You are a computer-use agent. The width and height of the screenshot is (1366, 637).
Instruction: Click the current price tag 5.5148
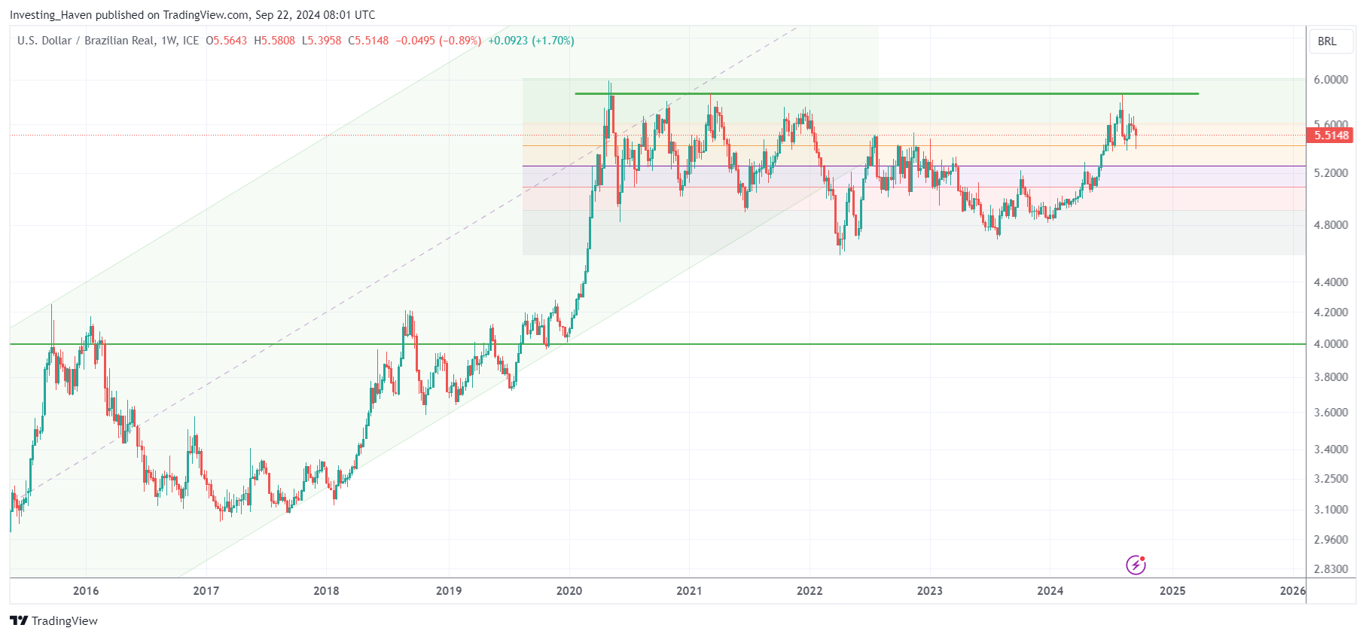(x=1331, y=136)
